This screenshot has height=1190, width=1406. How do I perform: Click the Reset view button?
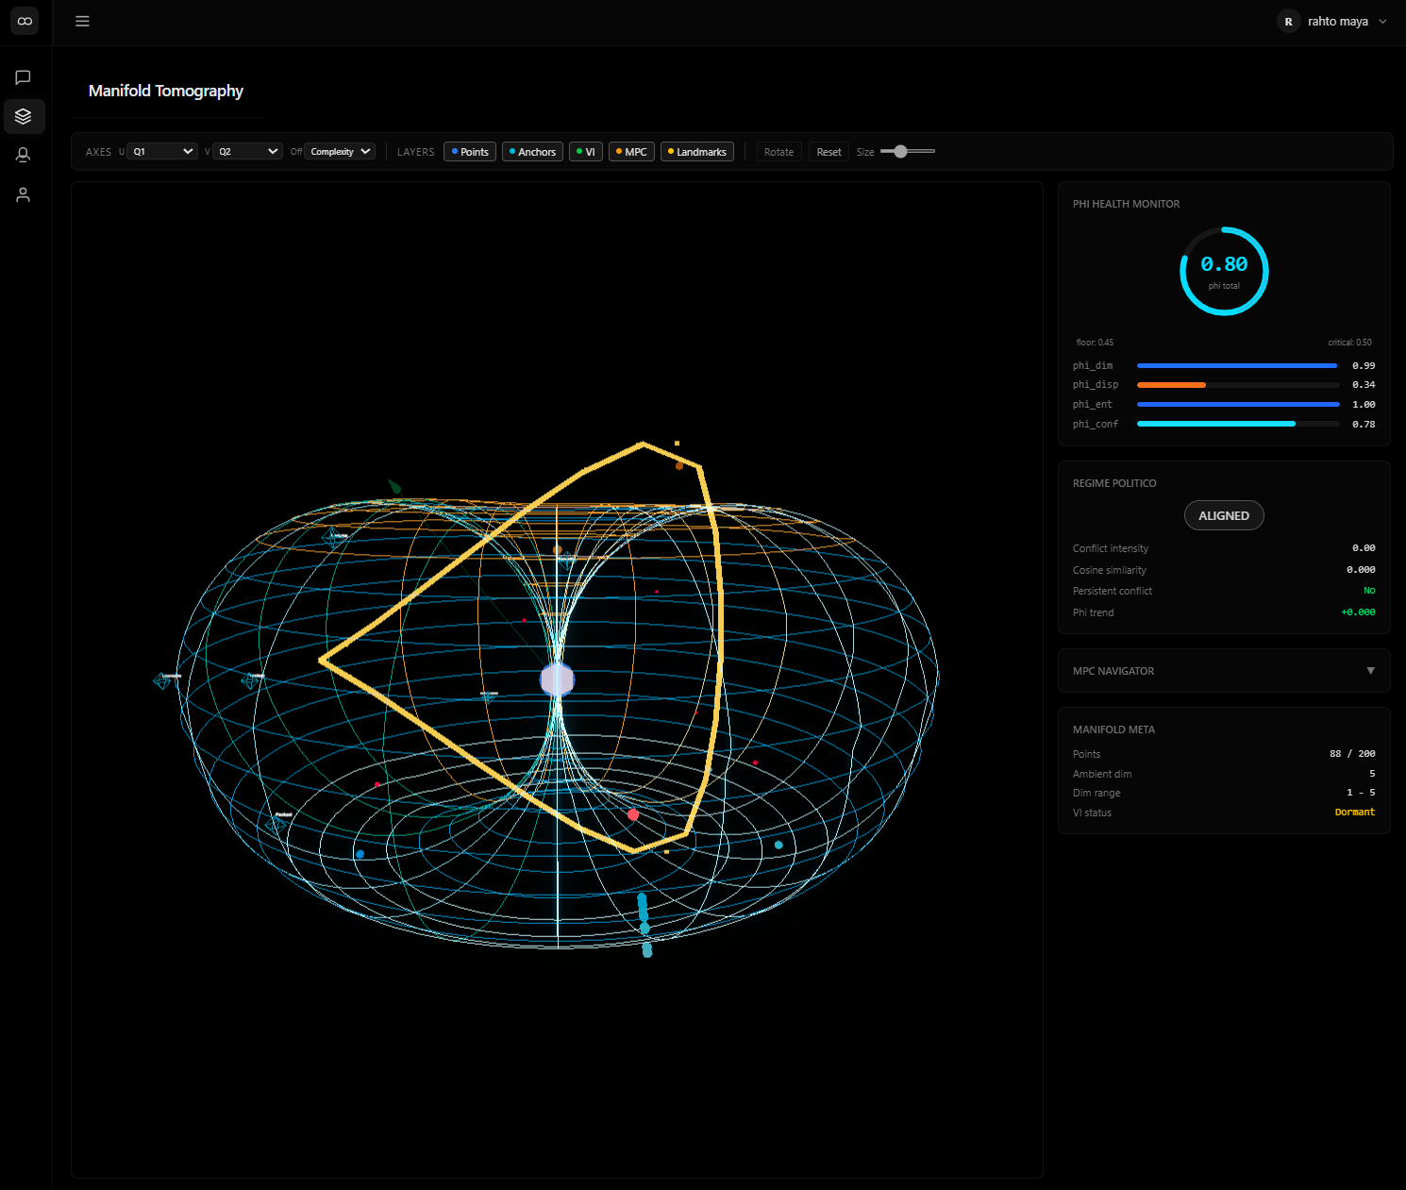(x=829, y=152)
